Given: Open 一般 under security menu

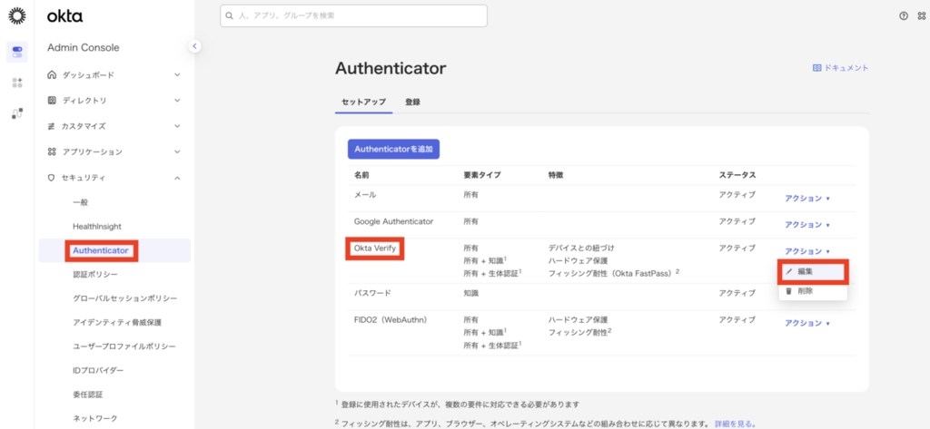Looking at the screenshot, I should point(80,202).
